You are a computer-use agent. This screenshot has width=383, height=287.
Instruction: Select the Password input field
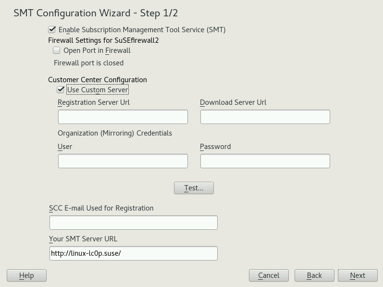click(x=265, y=161)
